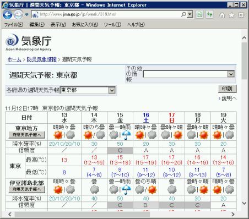Click Tokyo weather icon for 19 火

click(224, 135)
